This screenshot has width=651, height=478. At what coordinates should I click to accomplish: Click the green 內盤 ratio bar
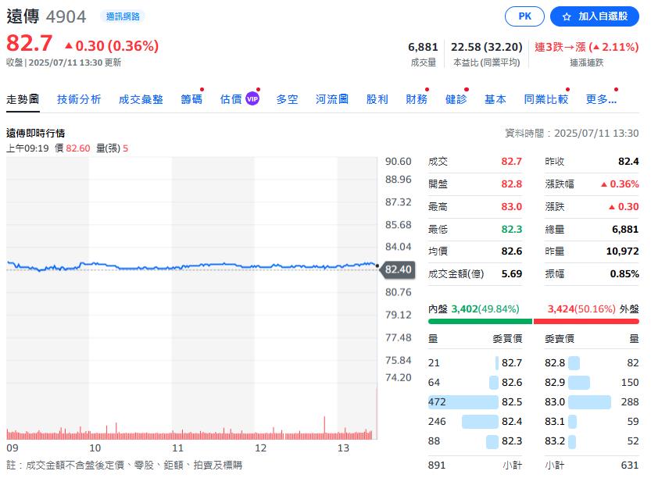pyautogui.click(x=480, y=321)
